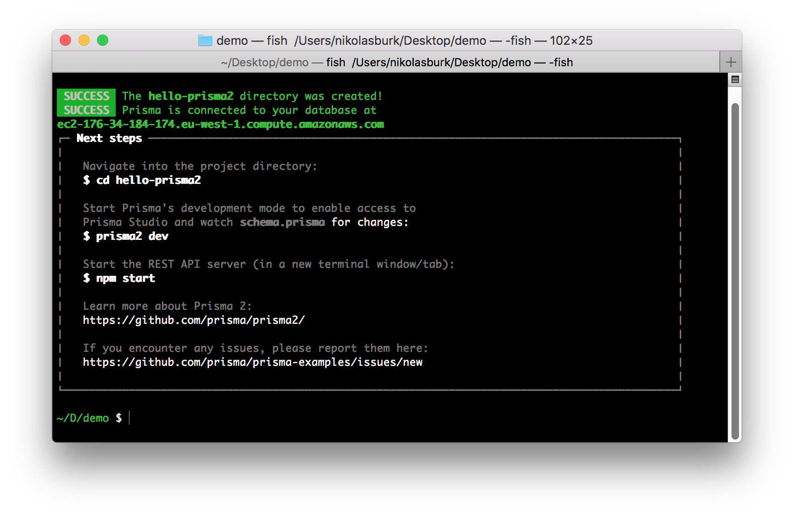Click the 'prisma2 dev' command text
The image size is (794, 517).
[132, 236]
